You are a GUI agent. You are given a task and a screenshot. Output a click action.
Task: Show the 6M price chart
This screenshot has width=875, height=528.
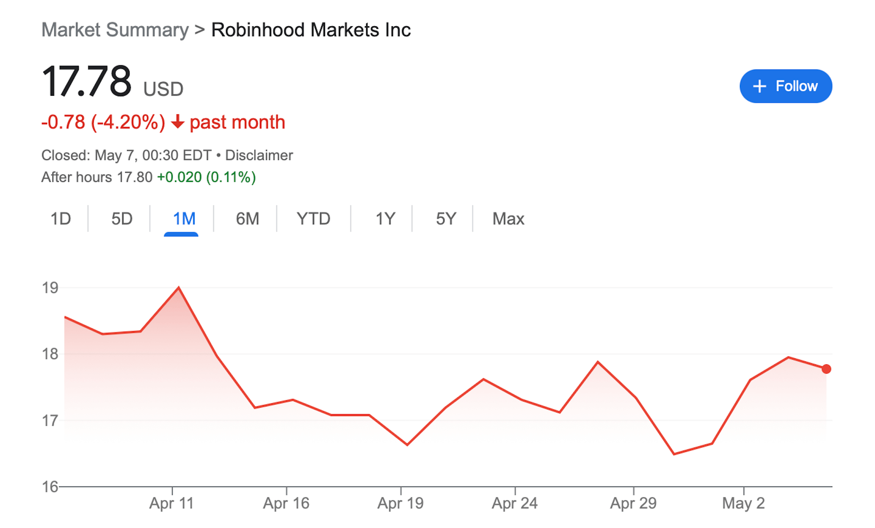click(247, 219)
